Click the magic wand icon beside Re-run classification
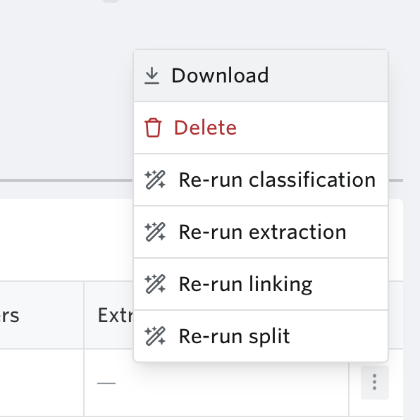Image resolution: width=420 pixels, height=420 pixels. 155,180
